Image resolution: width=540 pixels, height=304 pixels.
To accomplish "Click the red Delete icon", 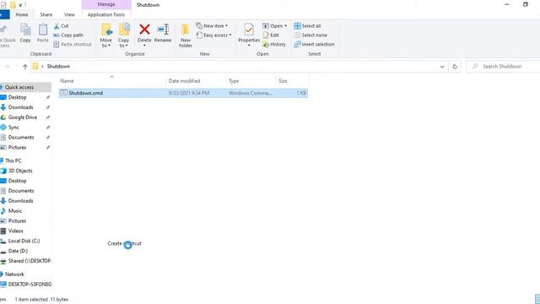I will pos(144,30).
